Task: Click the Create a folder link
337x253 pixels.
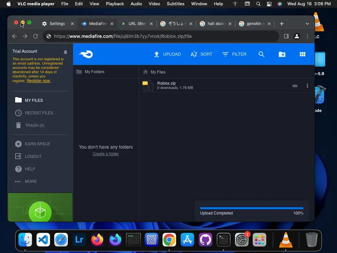Action: (106, 154)
